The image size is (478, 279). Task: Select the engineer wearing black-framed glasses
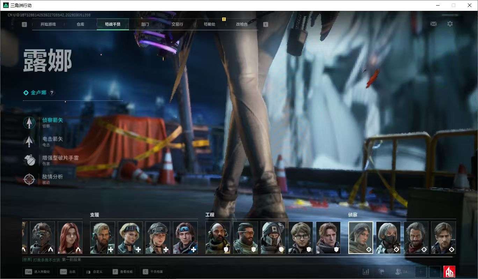(300, 237)
